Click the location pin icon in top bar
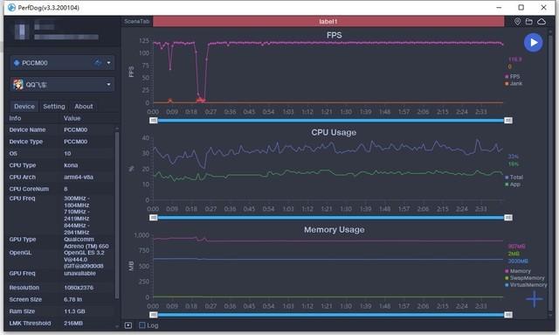The image size is (559, 335). pos(517,22)
